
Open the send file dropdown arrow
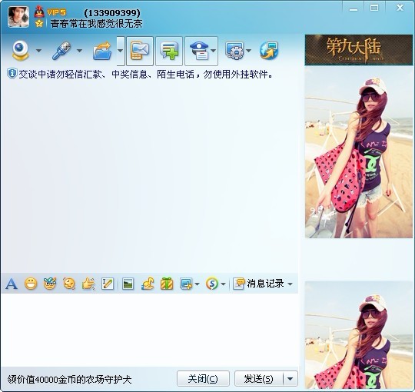(120, 51)
